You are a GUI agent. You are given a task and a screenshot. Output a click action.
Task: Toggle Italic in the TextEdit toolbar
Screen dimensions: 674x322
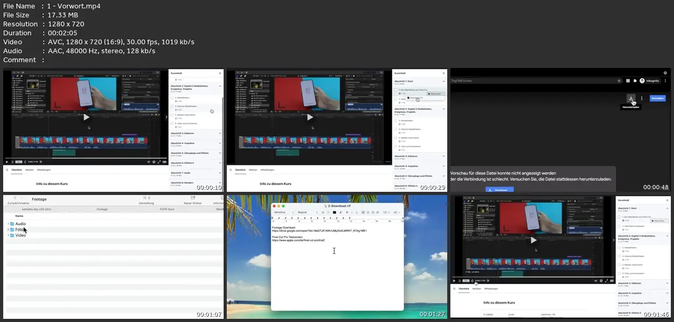pos(352,212)
